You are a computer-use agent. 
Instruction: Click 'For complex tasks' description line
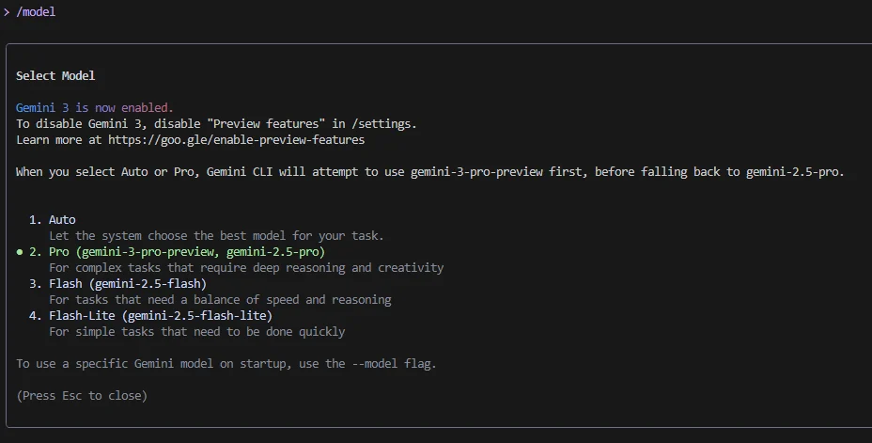click(246, 268)
